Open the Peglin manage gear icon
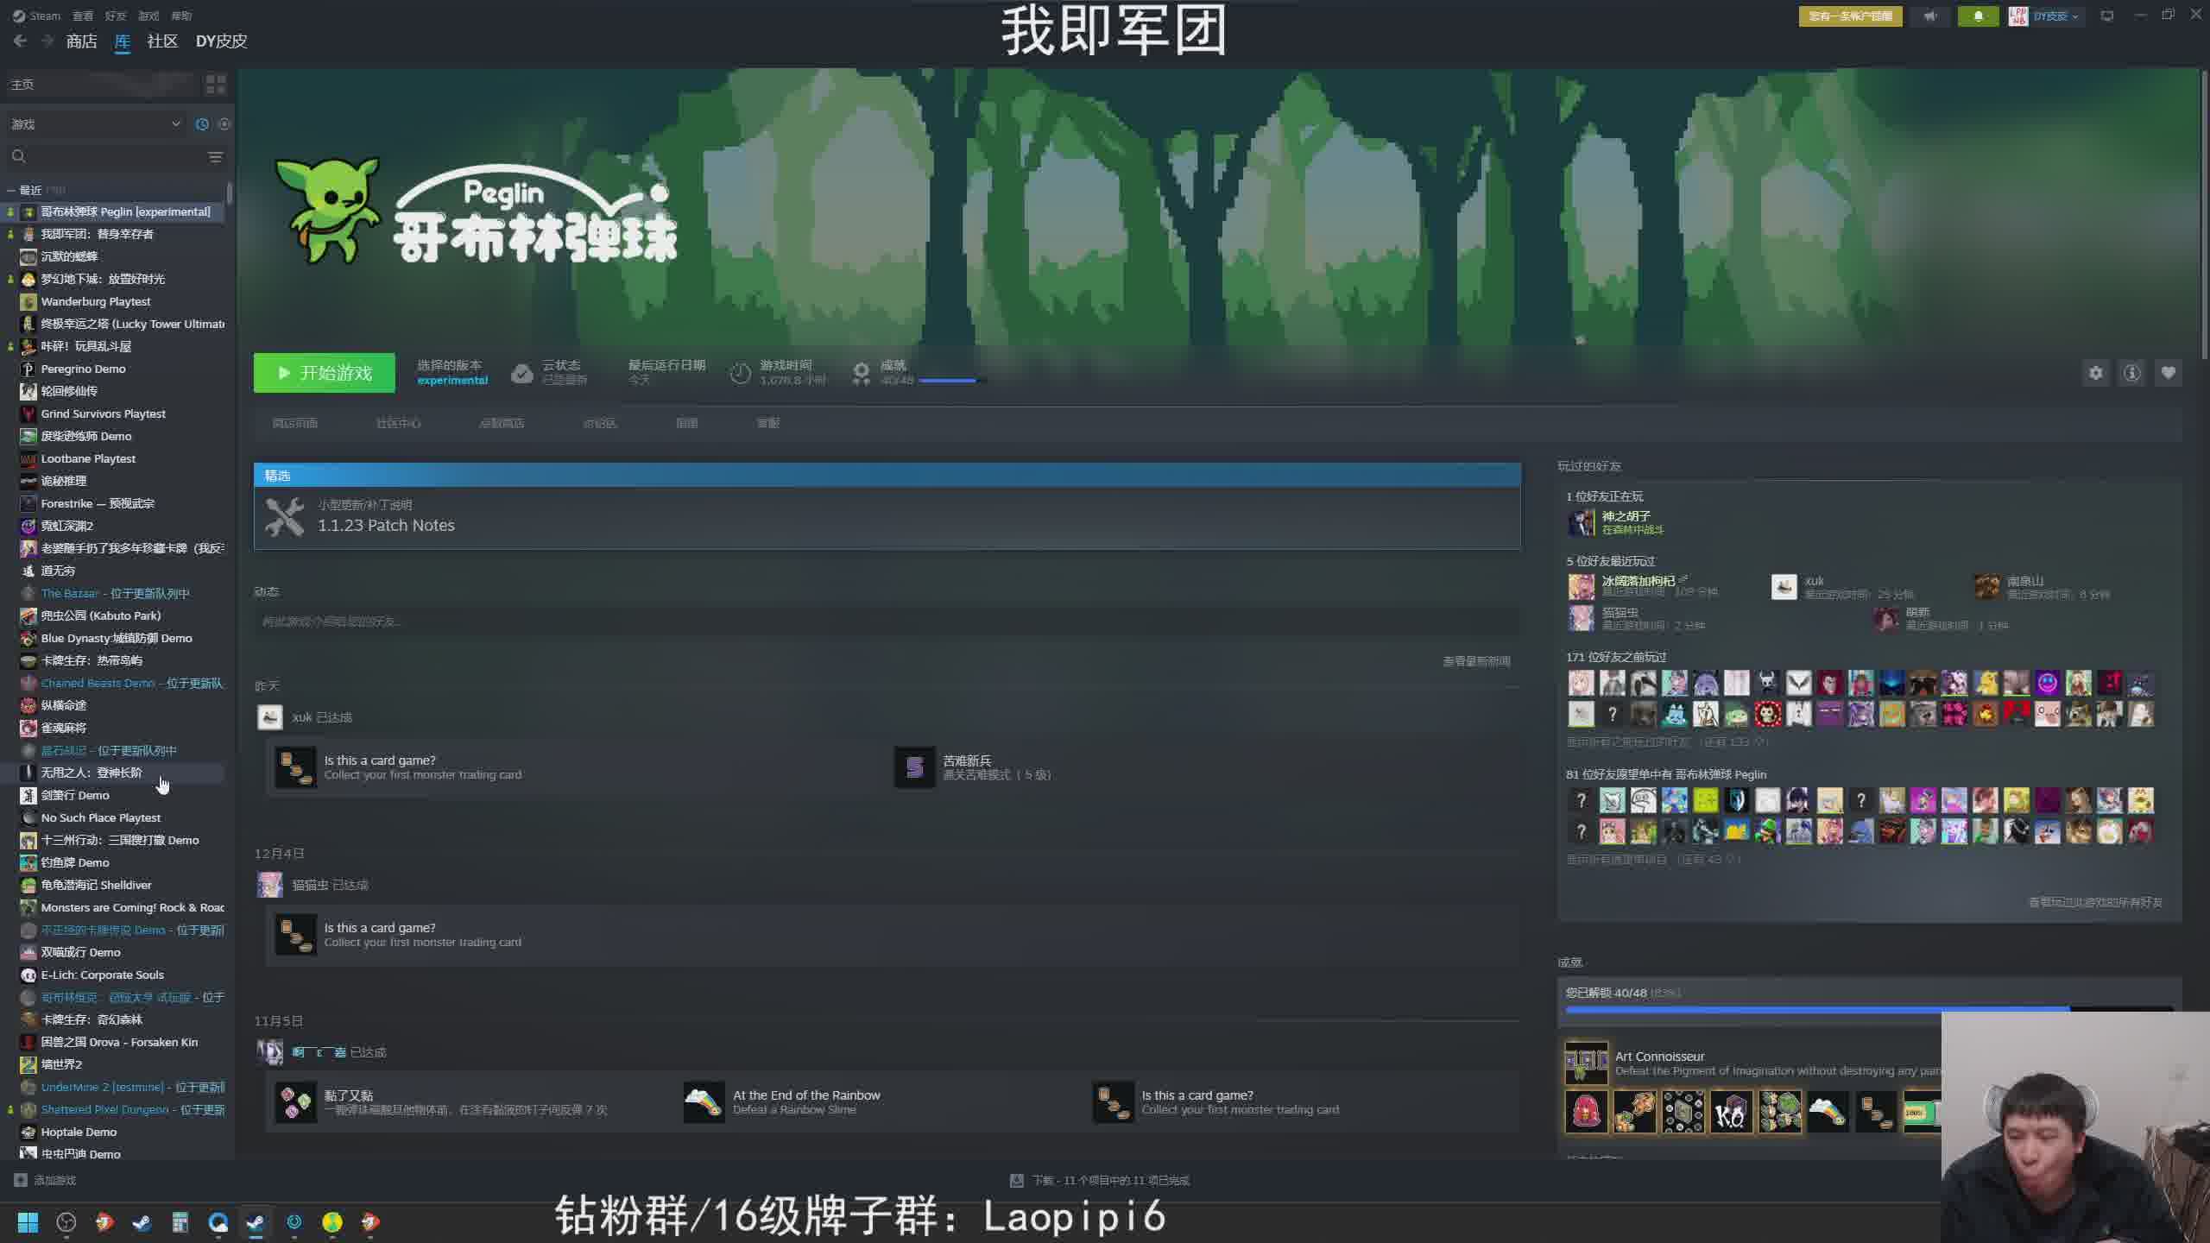2210x1243 pixels. tap(2096, 373)
